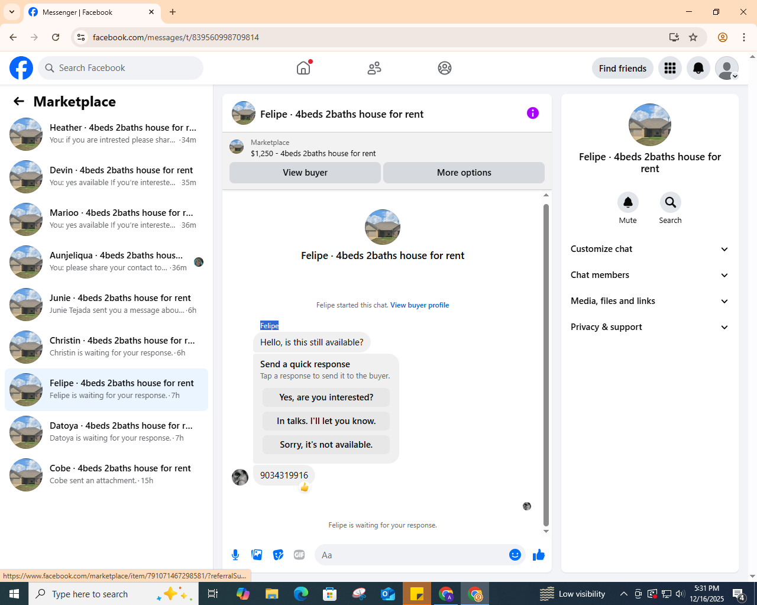Image resolution: width=757 pixels, height=605 pixels.
Task: Open the Marioo conversation
Action: coord(106,219)
